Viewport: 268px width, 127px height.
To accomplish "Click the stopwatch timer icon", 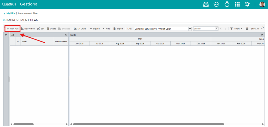I will pyautogui.click(x=227, y=4).
